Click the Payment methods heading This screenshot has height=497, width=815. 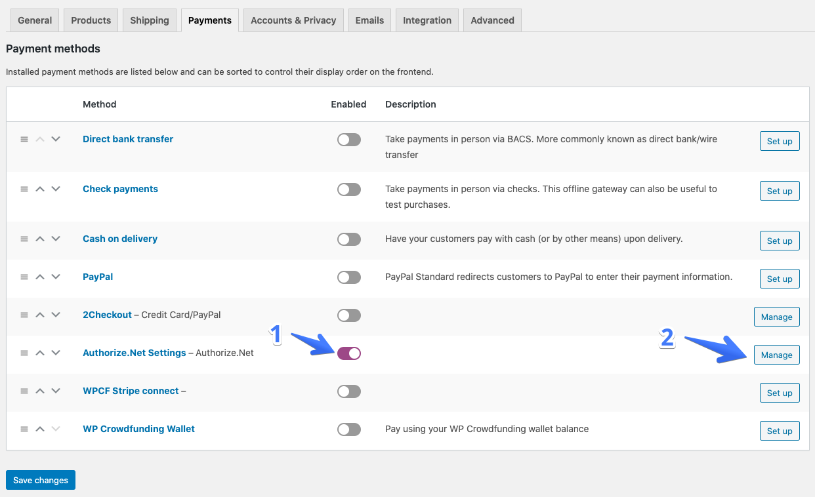click(x=53, y=49)
